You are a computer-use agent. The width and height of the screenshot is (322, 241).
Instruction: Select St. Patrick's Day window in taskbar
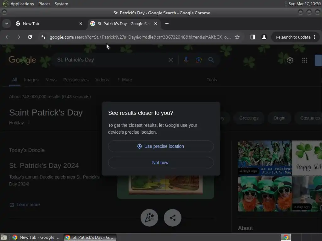coord(90,237)
